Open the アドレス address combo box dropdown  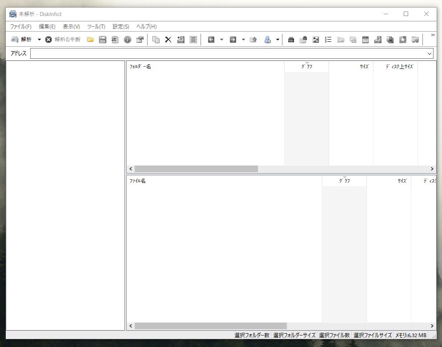coord(430,54)
